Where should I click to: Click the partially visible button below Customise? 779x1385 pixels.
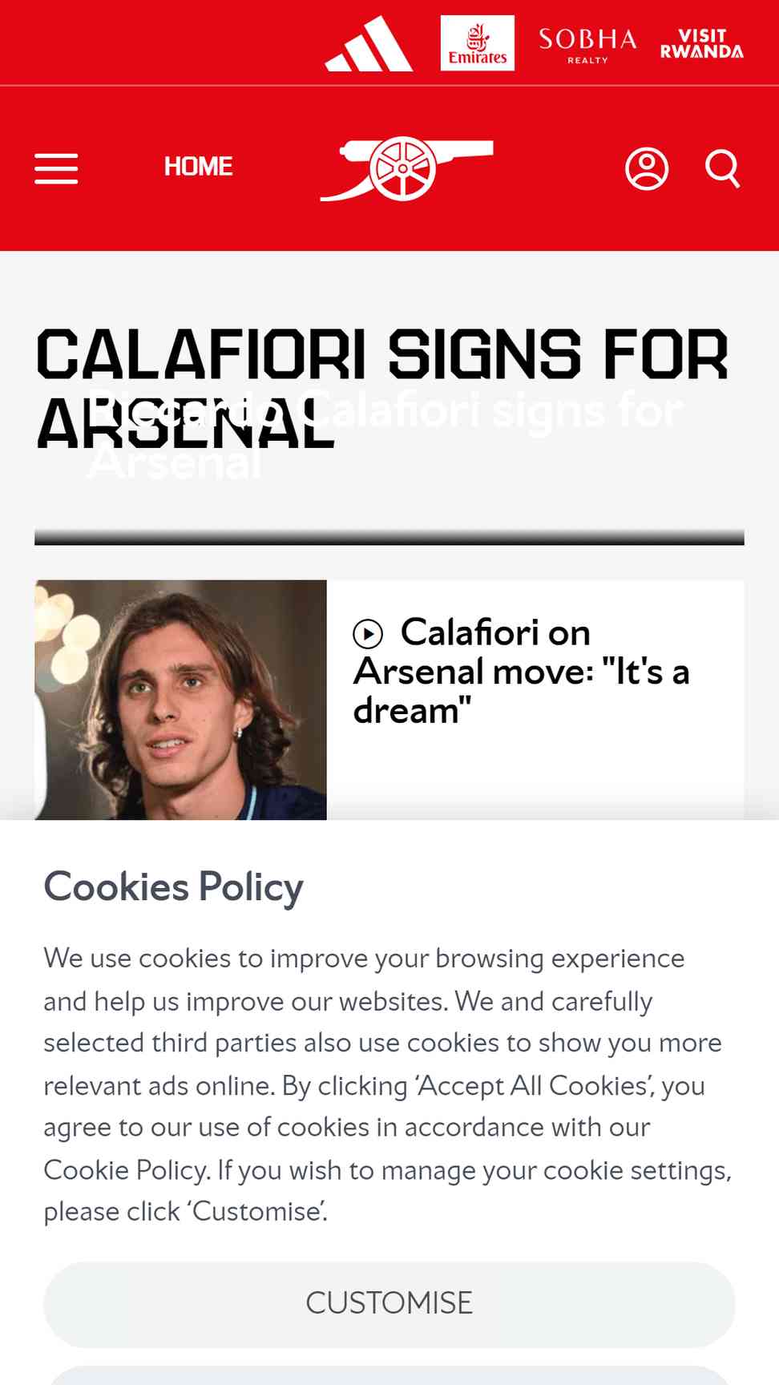[389, 1376]
